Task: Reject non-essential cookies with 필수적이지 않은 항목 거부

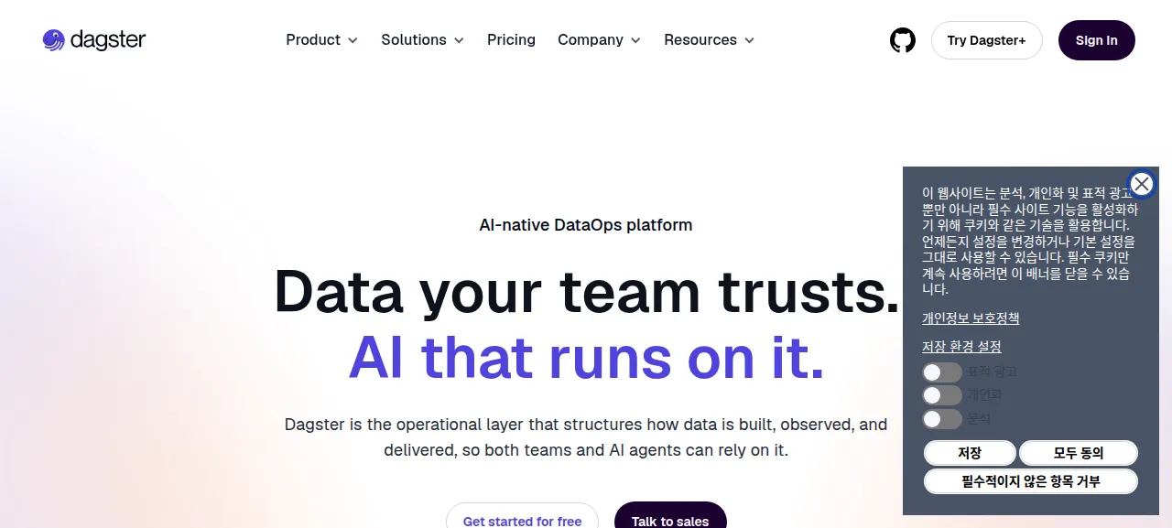Action: 1031,481
